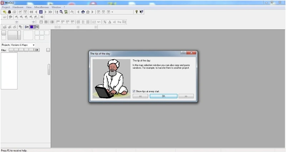Click the F box toolbar icon
Image resolution: width=286 pixels, height=152 pixels.
coord(99,12)
